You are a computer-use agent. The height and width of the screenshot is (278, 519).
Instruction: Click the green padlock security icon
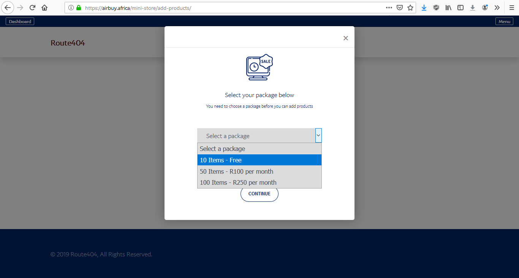pyautogui.click(x=79, y=8)
